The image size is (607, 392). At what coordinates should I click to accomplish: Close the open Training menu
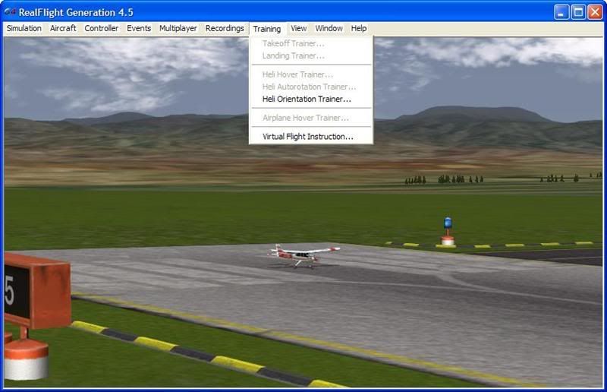click(267, 29)
